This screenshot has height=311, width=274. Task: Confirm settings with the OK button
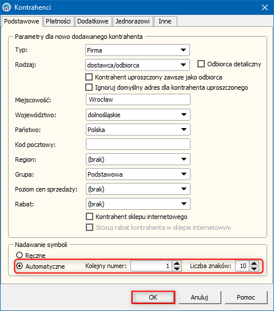pyautogui.click(x=153, y=297)
